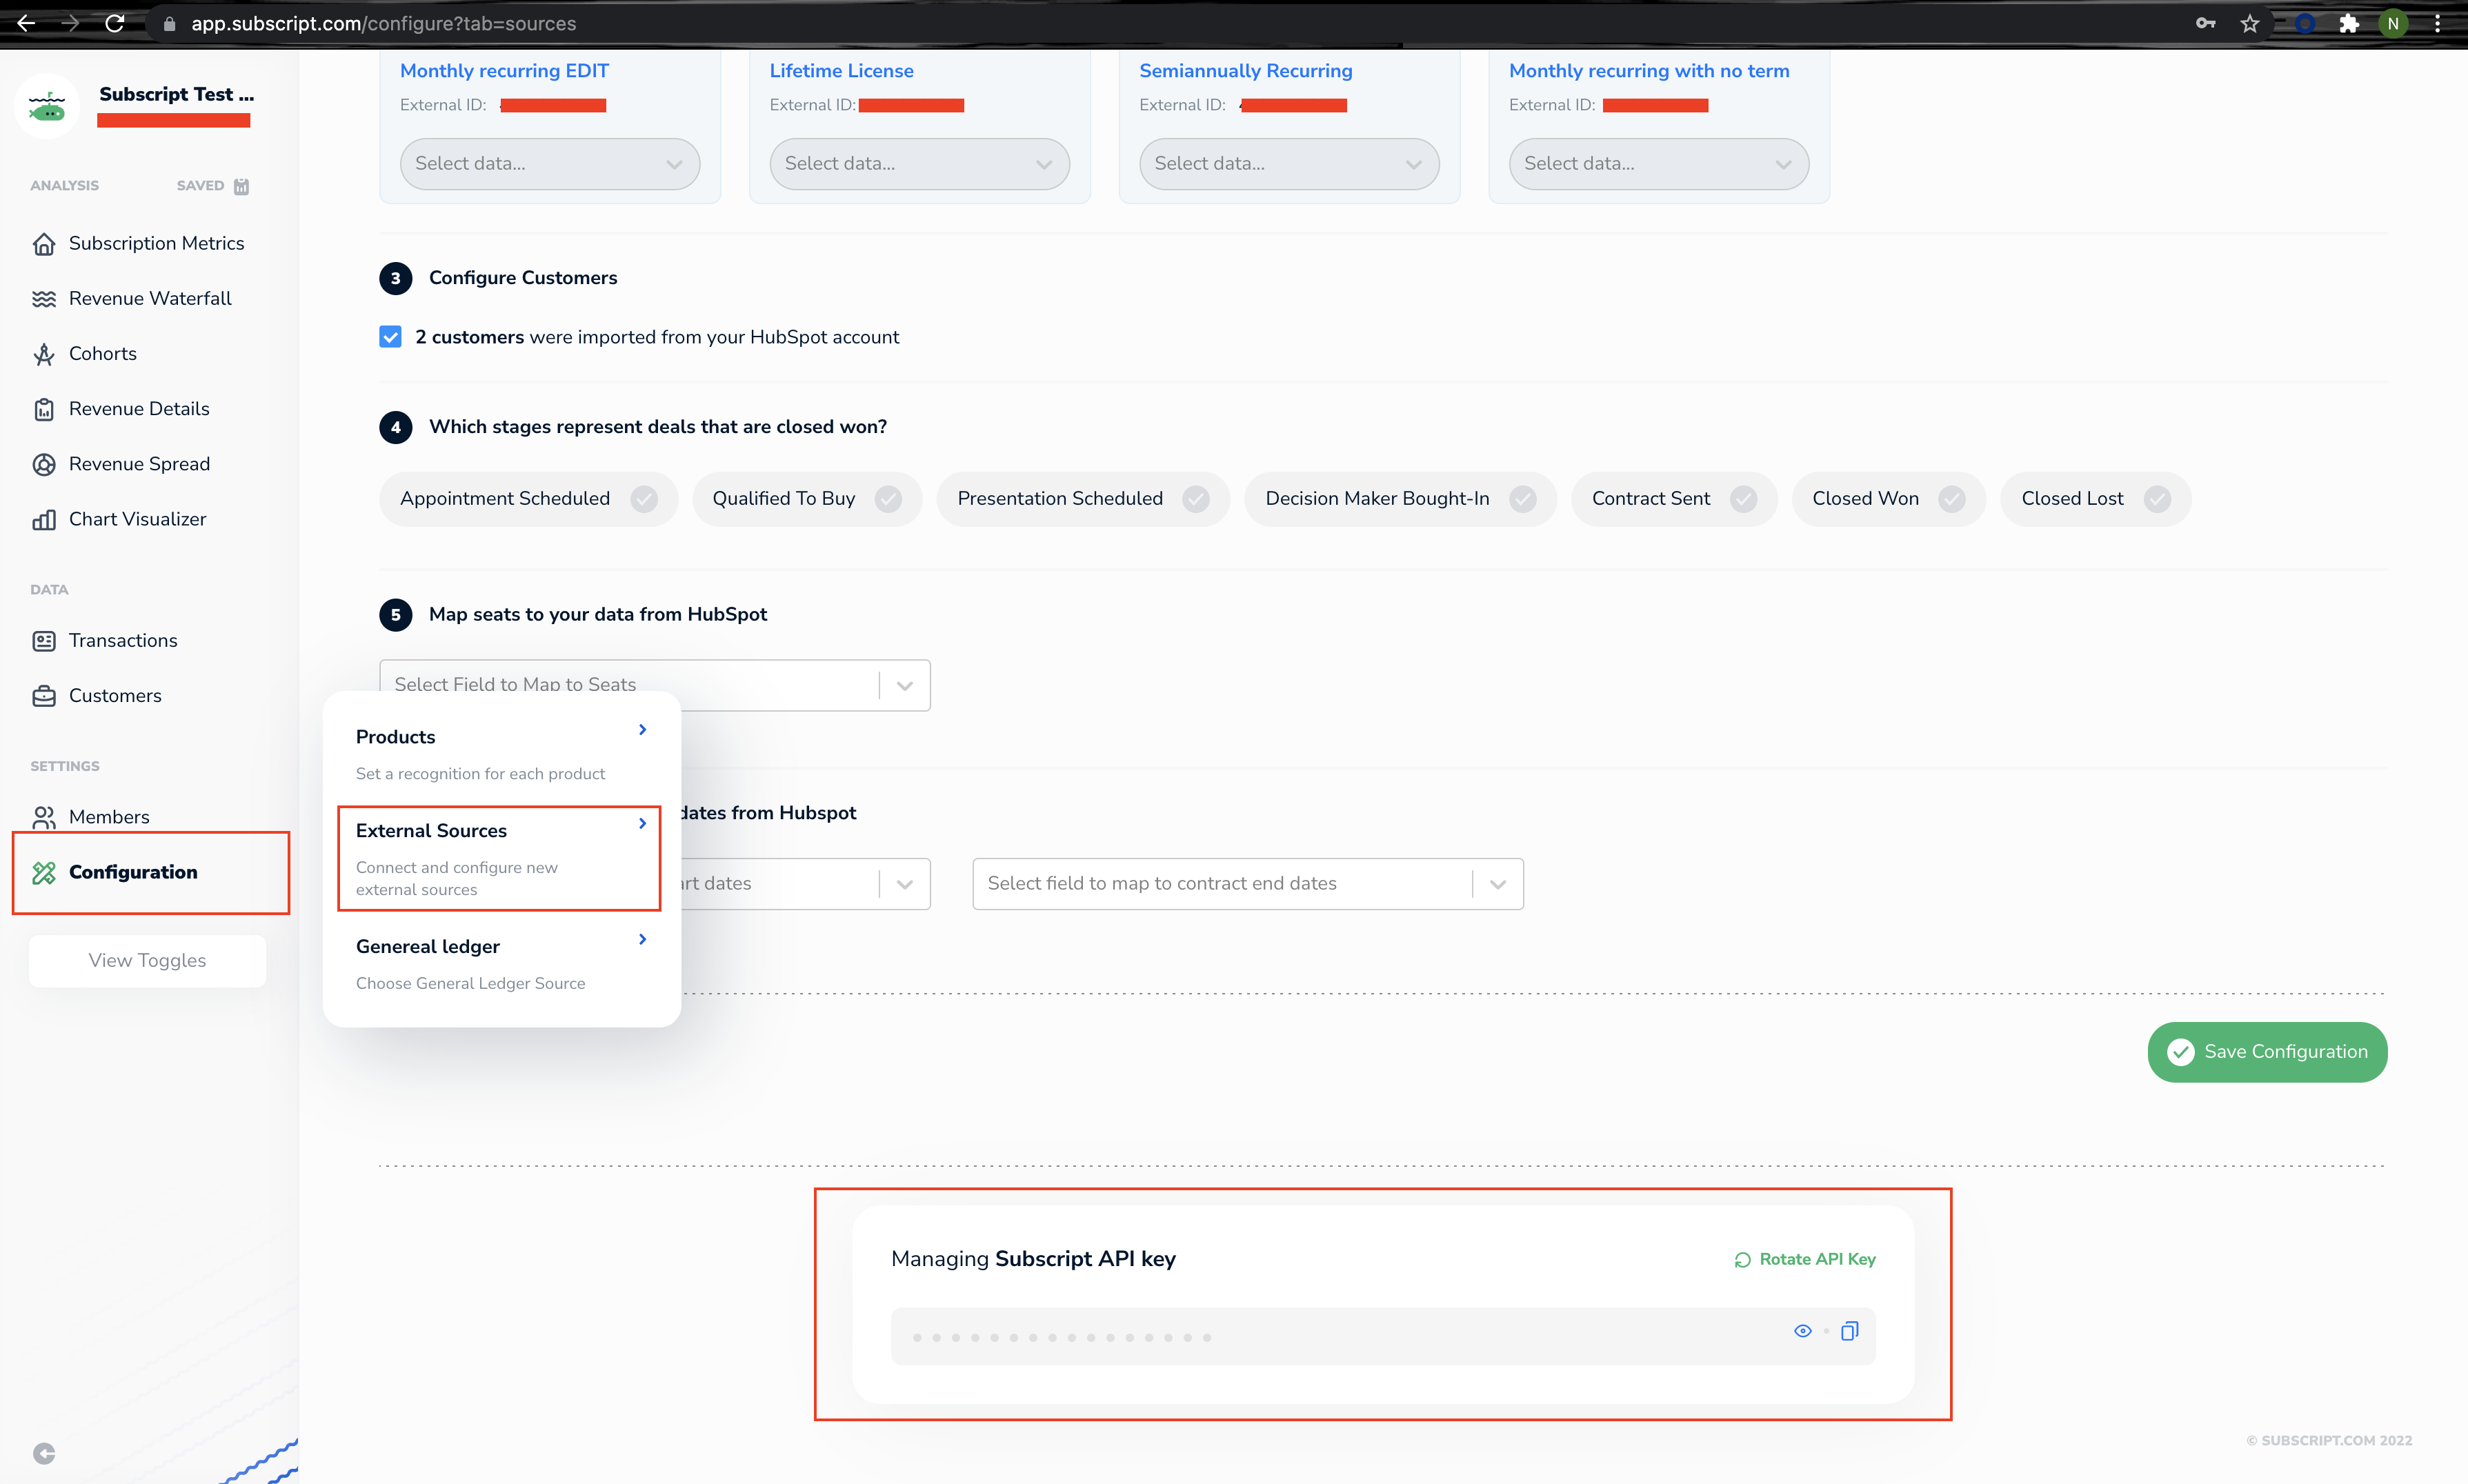Image resolution: width=2468 pixels, height=1484 pixels.
Task: Expand the Products submenu chevron
Action: (x=642, y=730)
